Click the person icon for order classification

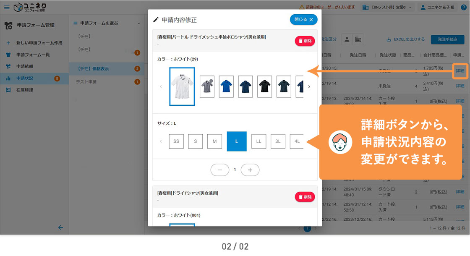[347, 39]
